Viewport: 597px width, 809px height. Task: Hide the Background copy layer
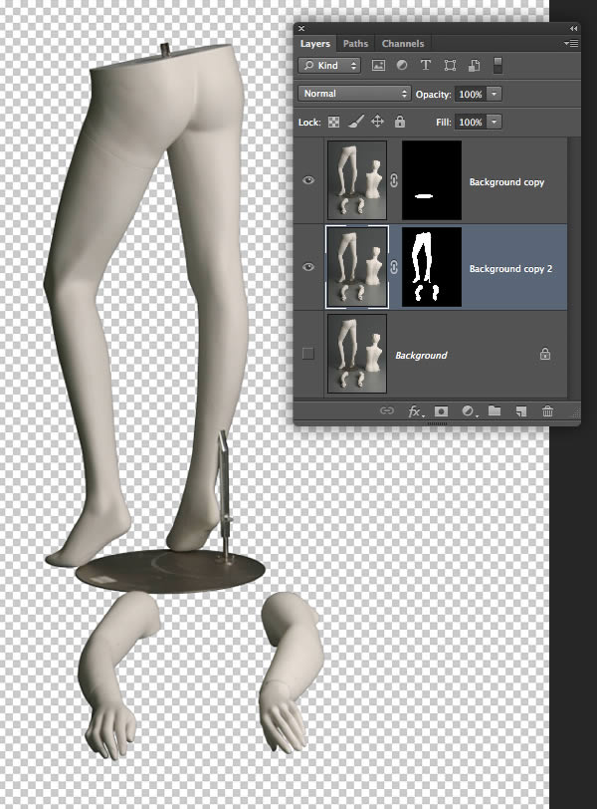click(308, 180)
